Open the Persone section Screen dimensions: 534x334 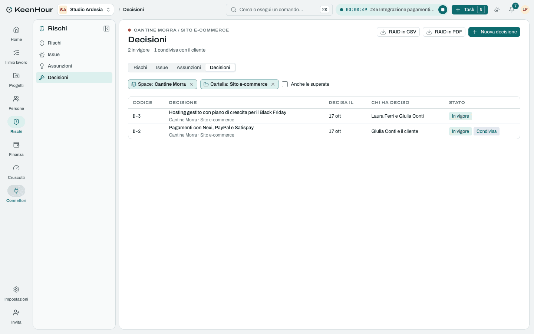pyautogui.click(x=16, y=103)
